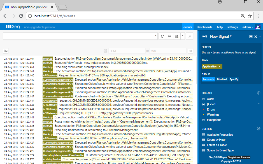263x164 pixels.
Task: Click the grid view icon in toolbar
Action: (x=177, y=36)
